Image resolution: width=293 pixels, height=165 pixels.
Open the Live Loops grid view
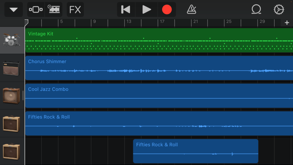point(54,10)
